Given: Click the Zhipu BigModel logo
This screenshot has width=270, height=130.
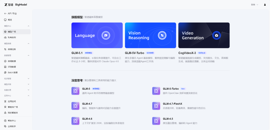Looking at the screenshot, I should [16, 5].
